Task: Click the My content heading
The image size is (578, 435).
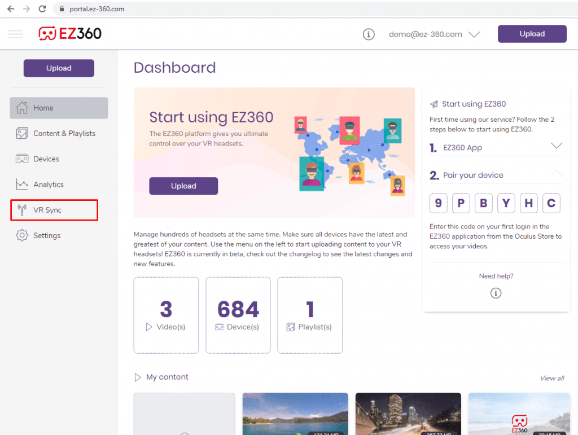Action: pos(167,377)
